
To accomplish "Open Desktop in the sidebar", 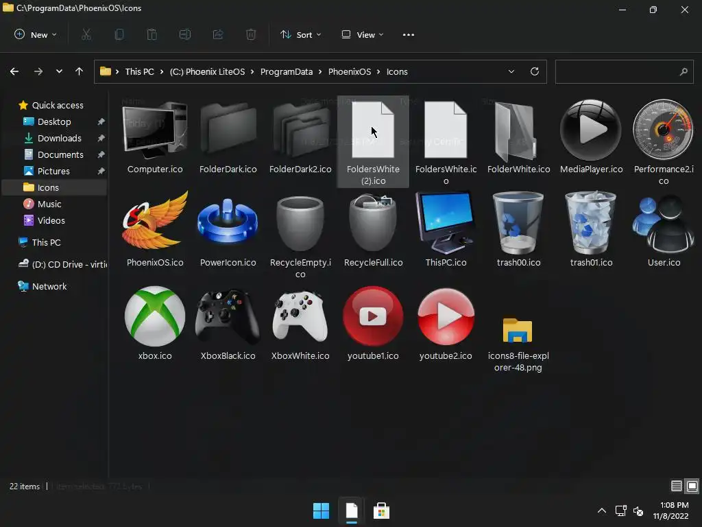I will (53, 122).
